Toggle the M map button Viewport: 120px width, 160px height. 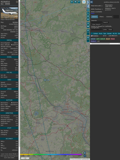88,27
